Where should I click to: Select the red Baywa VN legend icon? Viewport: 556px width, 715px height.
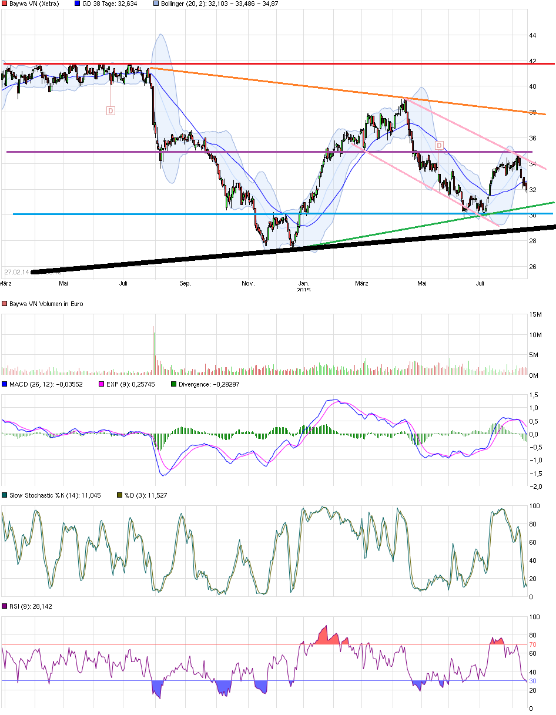tap(5, 4)
